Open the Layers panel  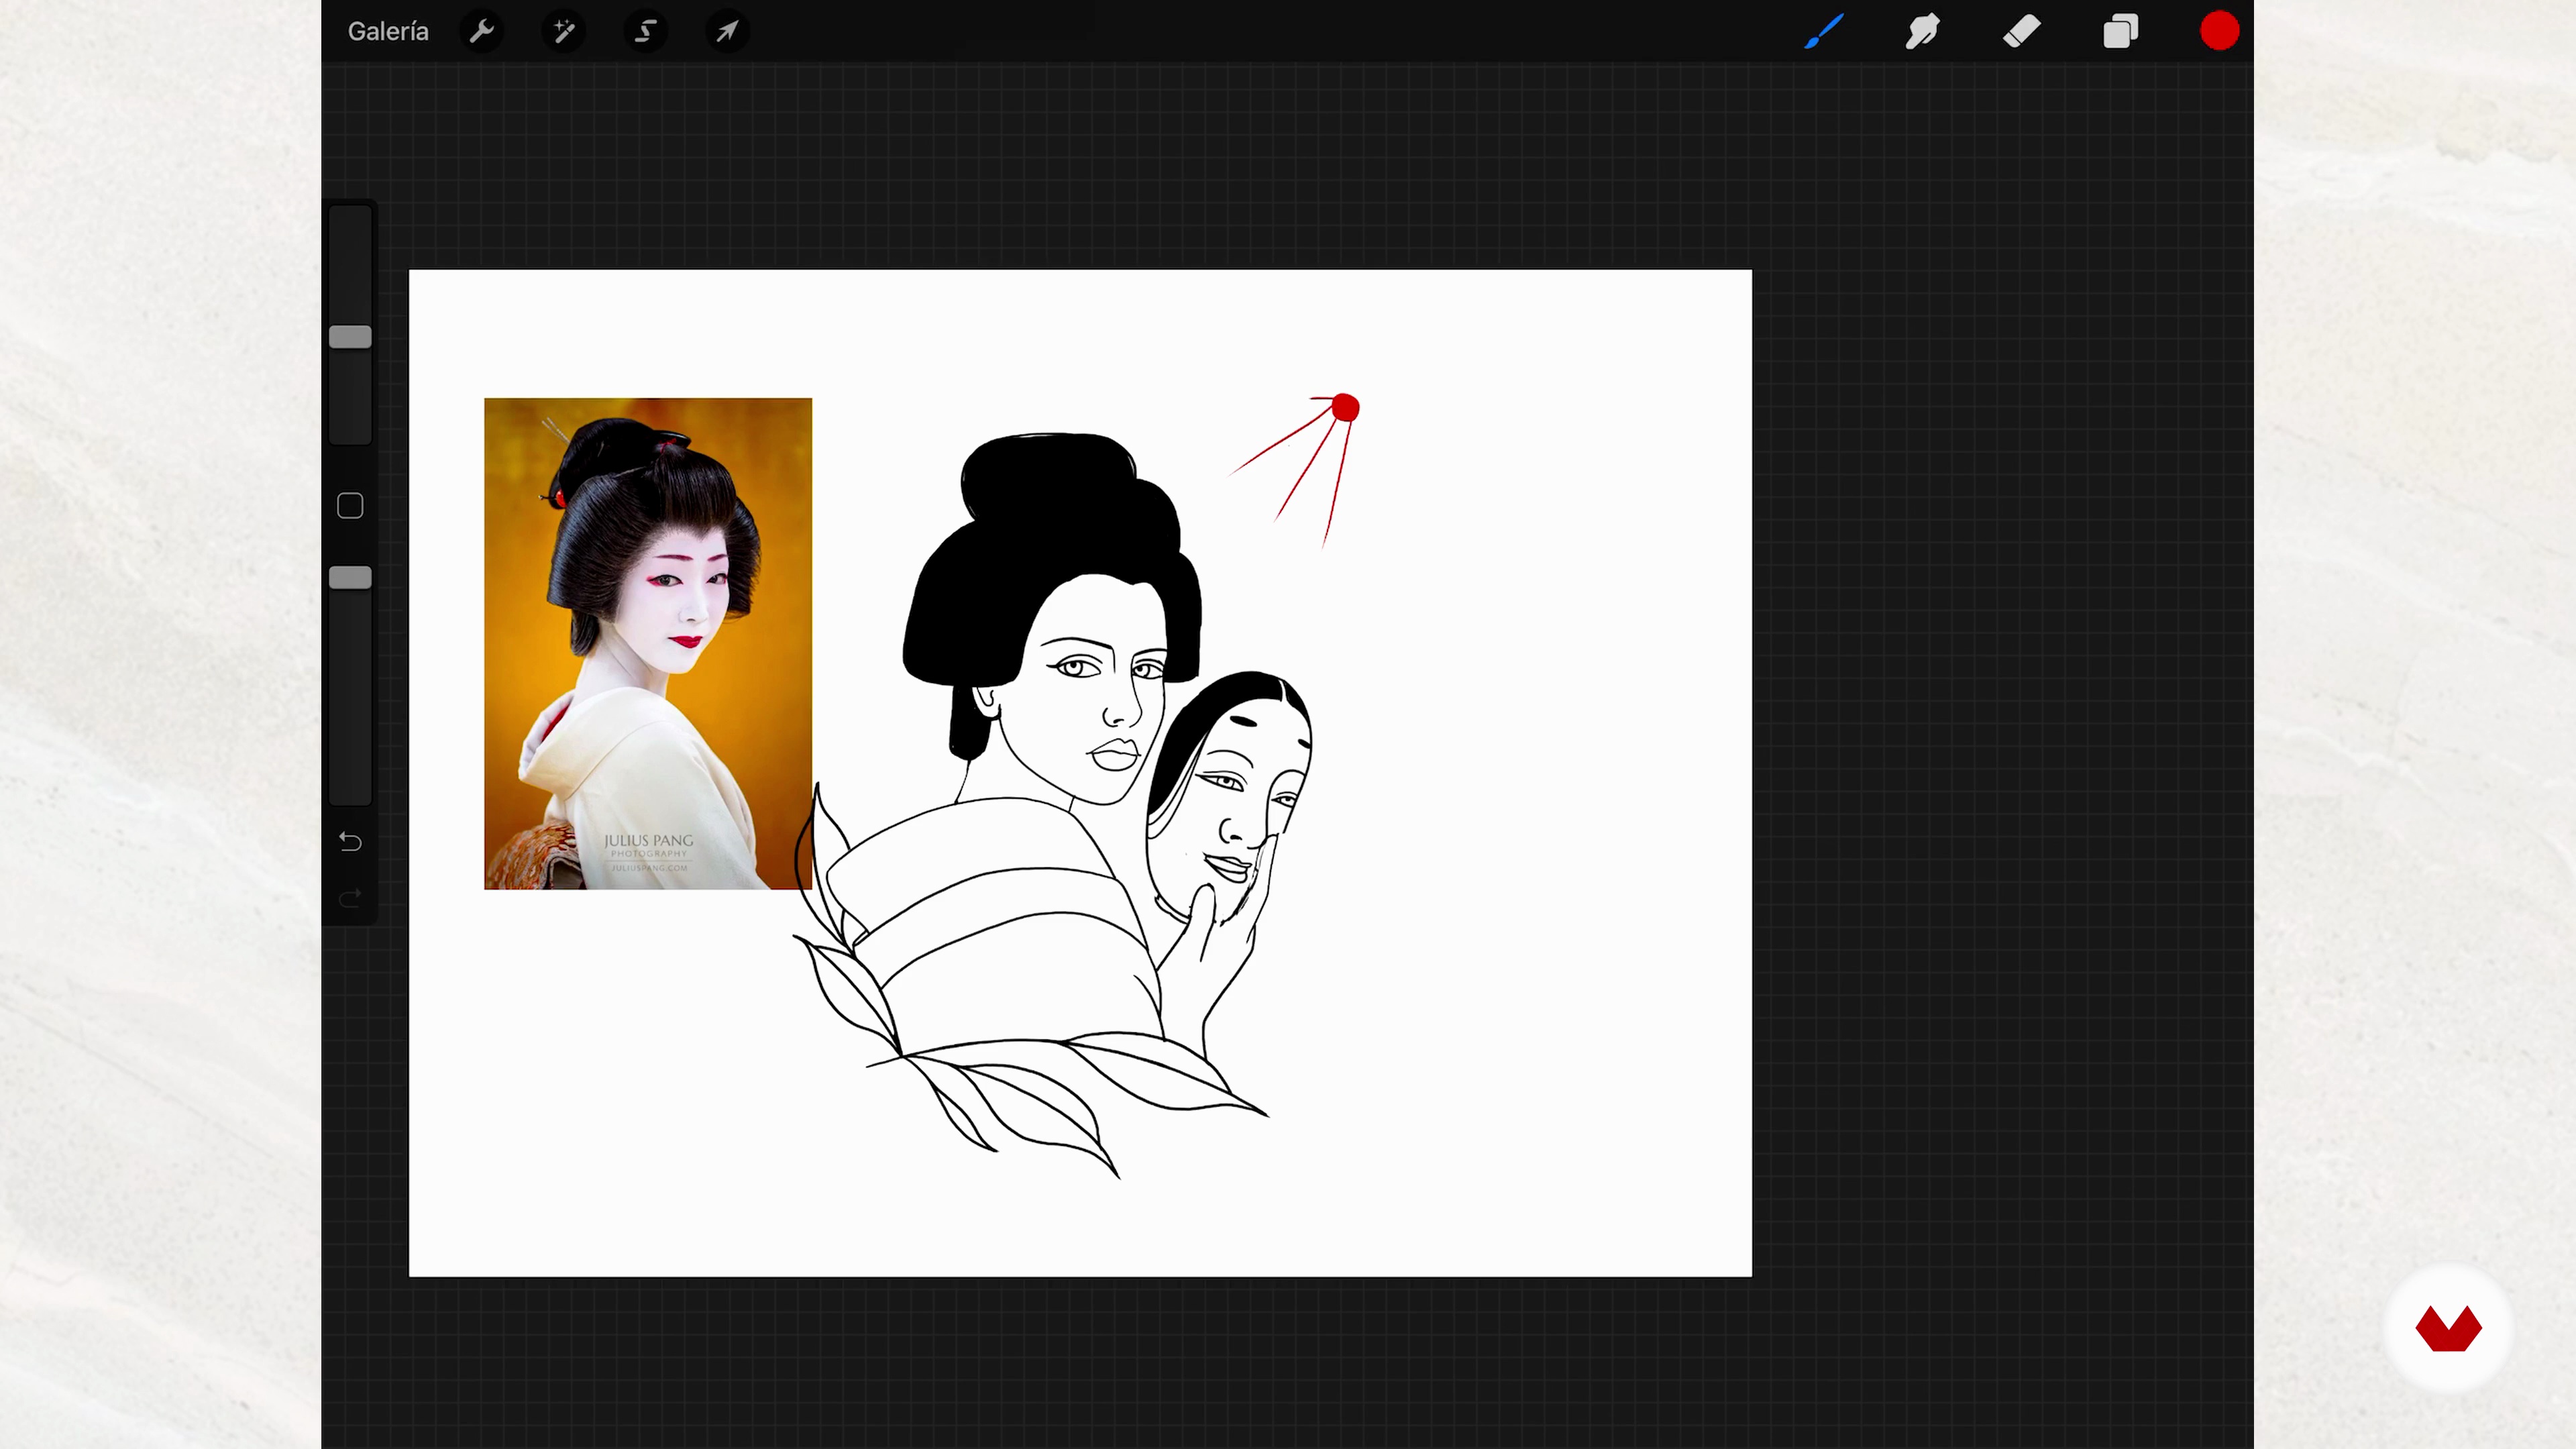(2120, 31)
